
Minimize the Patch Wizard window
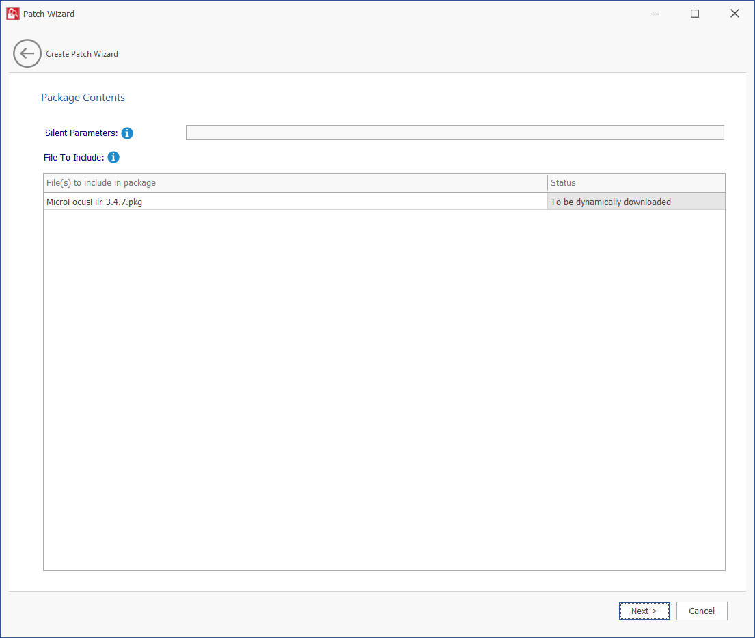tap(655, 14)
